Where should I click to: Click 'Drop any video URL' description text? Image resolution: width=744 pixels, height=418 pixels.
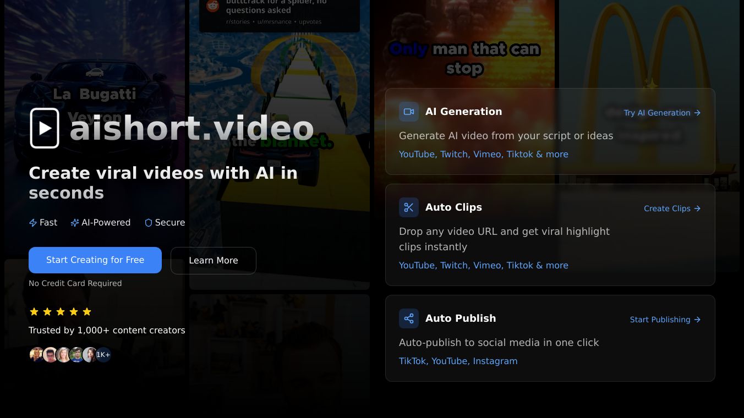[x=504, y=239]
